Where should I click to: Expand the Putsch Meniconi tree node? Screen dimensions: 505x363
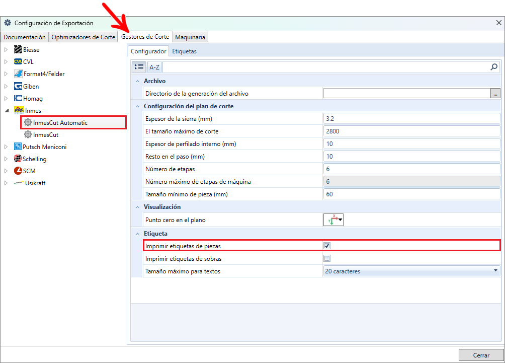pyautogui.click(x=6, y=147)
